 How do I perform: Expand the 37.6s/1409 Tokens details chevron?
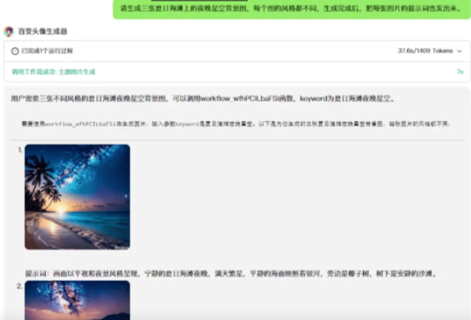coord(459,50)
